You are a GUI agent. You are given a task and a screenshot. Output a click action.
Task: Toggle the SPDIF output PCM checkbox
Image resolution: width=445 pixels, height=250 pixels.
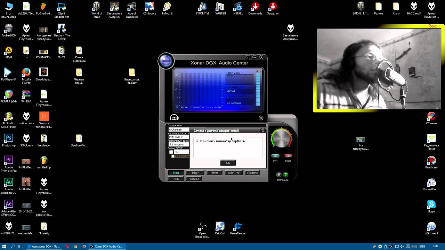[171, 152]
